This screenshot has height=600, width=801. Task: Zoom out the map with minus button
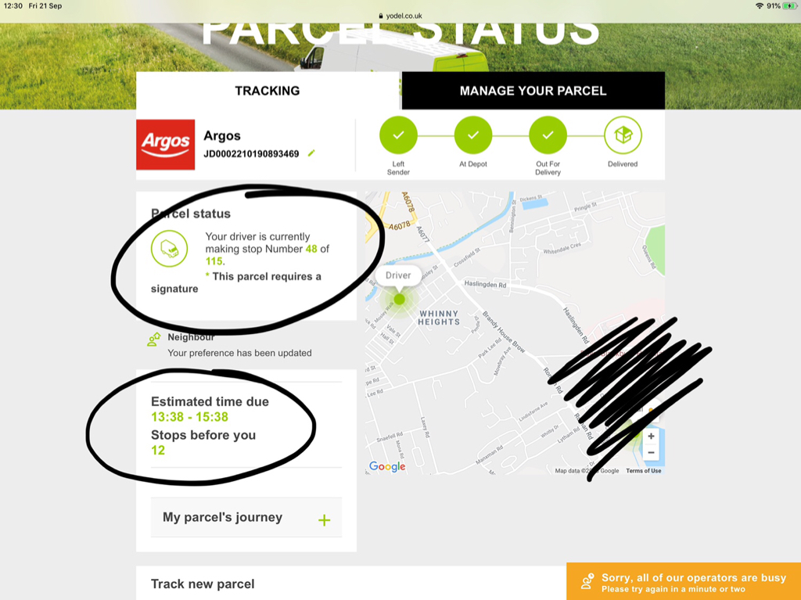(x=651, y=453)
